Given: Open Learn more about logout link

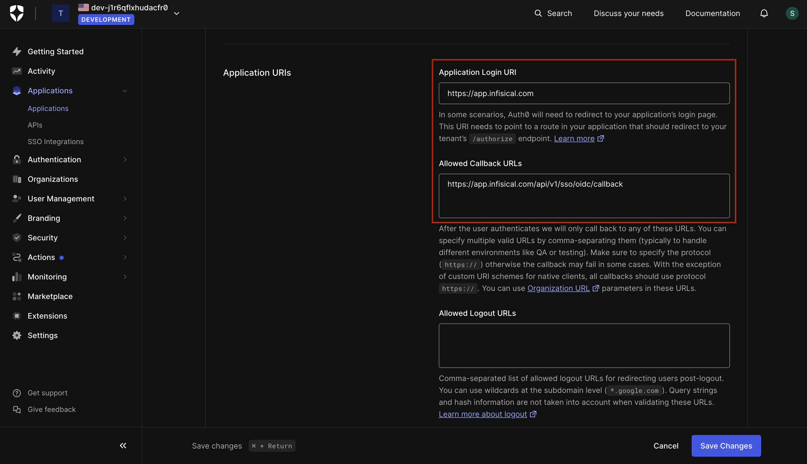Looking at the screenshot, I should click(483, 414).
